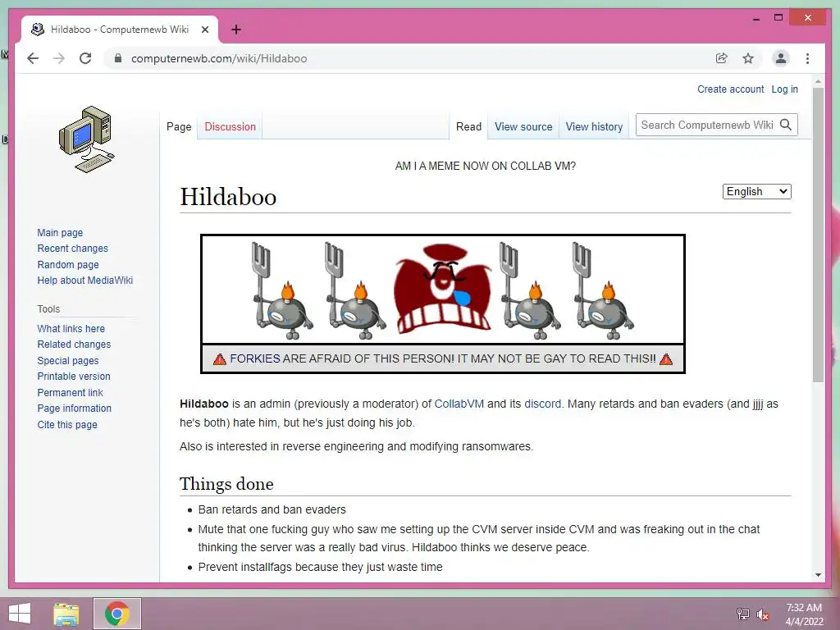Screen dimensions: 840x630
Task: Click the search magnifier icon
Action: tap(786, 125)
